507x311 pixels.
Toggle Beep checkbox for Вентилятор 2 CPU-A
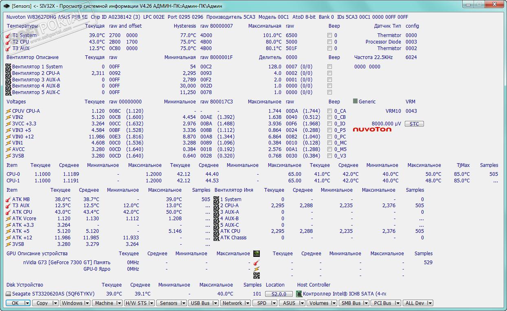(329, 73)
